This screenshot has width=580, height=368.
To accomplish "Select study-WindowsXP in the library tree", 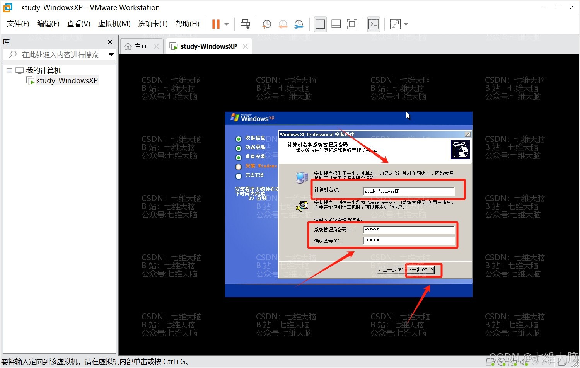I will coord(67,81).
